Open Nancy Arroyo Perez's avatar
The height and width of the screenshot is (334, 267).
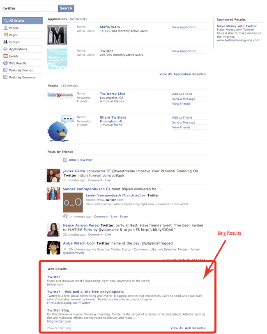(53, 230)
